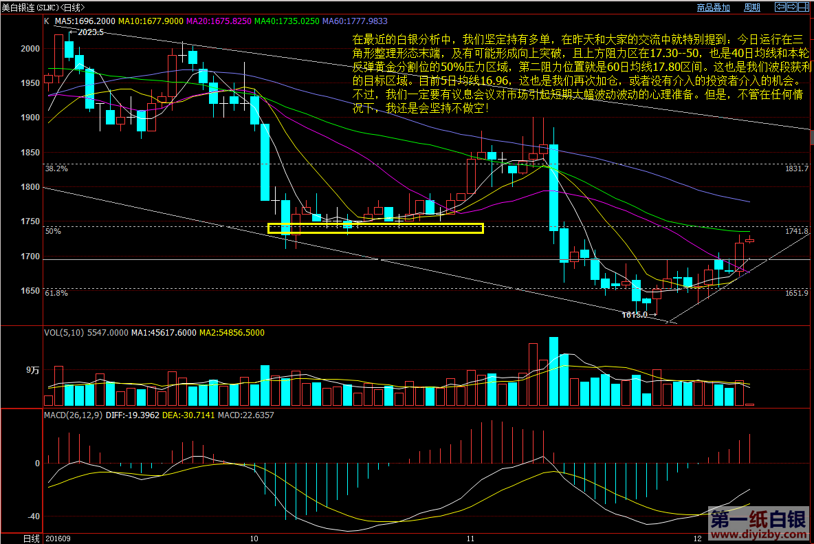The image size is (814, 544).
Task: Select the yellow rectangle support zone annotation
Action: 375,228
